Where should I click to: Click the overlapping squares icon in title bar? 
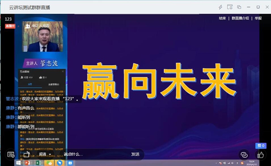[239, 7]
